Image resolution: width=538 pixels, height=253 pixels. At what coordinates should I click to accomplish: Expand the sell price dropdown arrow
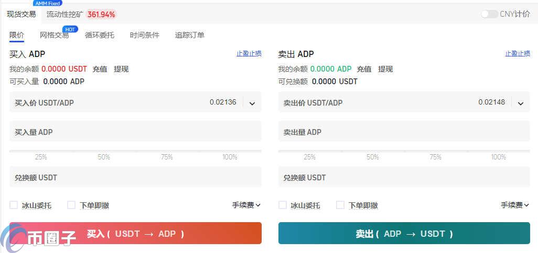point(521,103)
